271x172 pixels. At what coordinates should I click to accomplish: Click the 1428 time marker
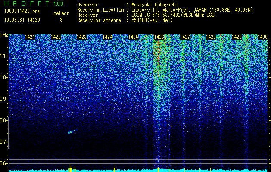[x=211, y=37]
